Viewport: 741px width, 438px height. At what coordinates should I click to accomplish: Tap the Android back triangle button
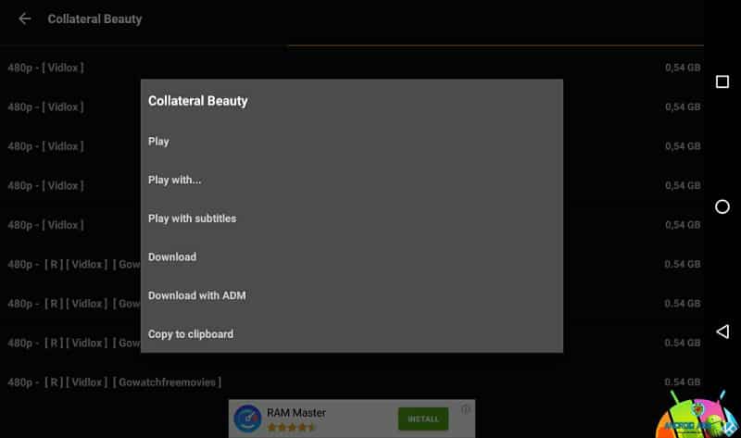[x=722, y=332]
